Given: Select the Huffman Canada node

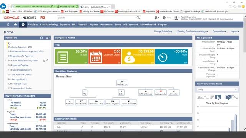Looking at the screenshot, I should [146, 93].
